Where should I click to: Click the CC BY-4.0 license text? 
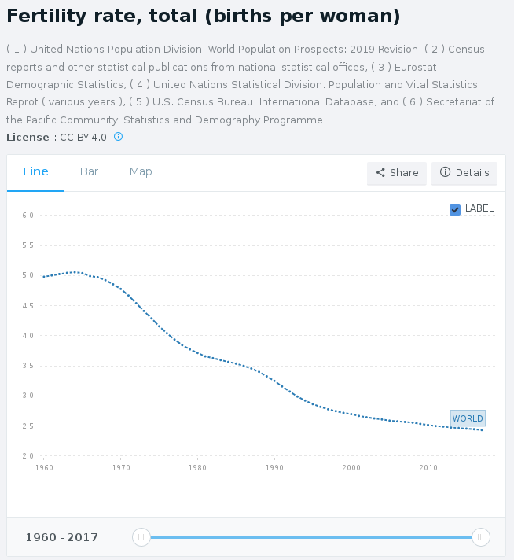click(83, 138)
